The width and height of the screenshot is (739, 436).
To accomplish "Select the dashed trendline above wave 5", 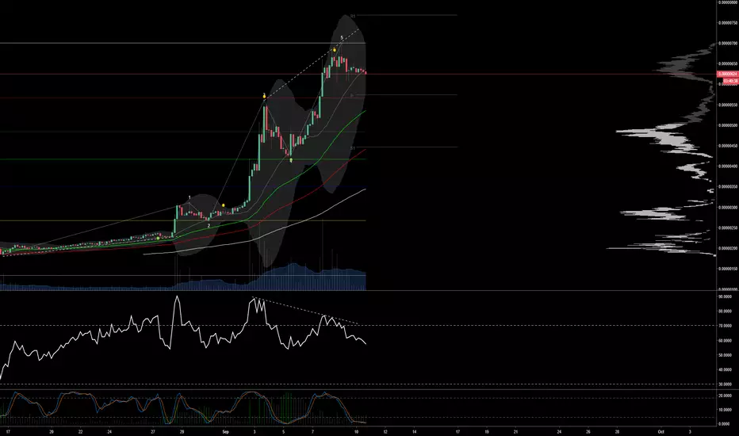I will point(311,64).
